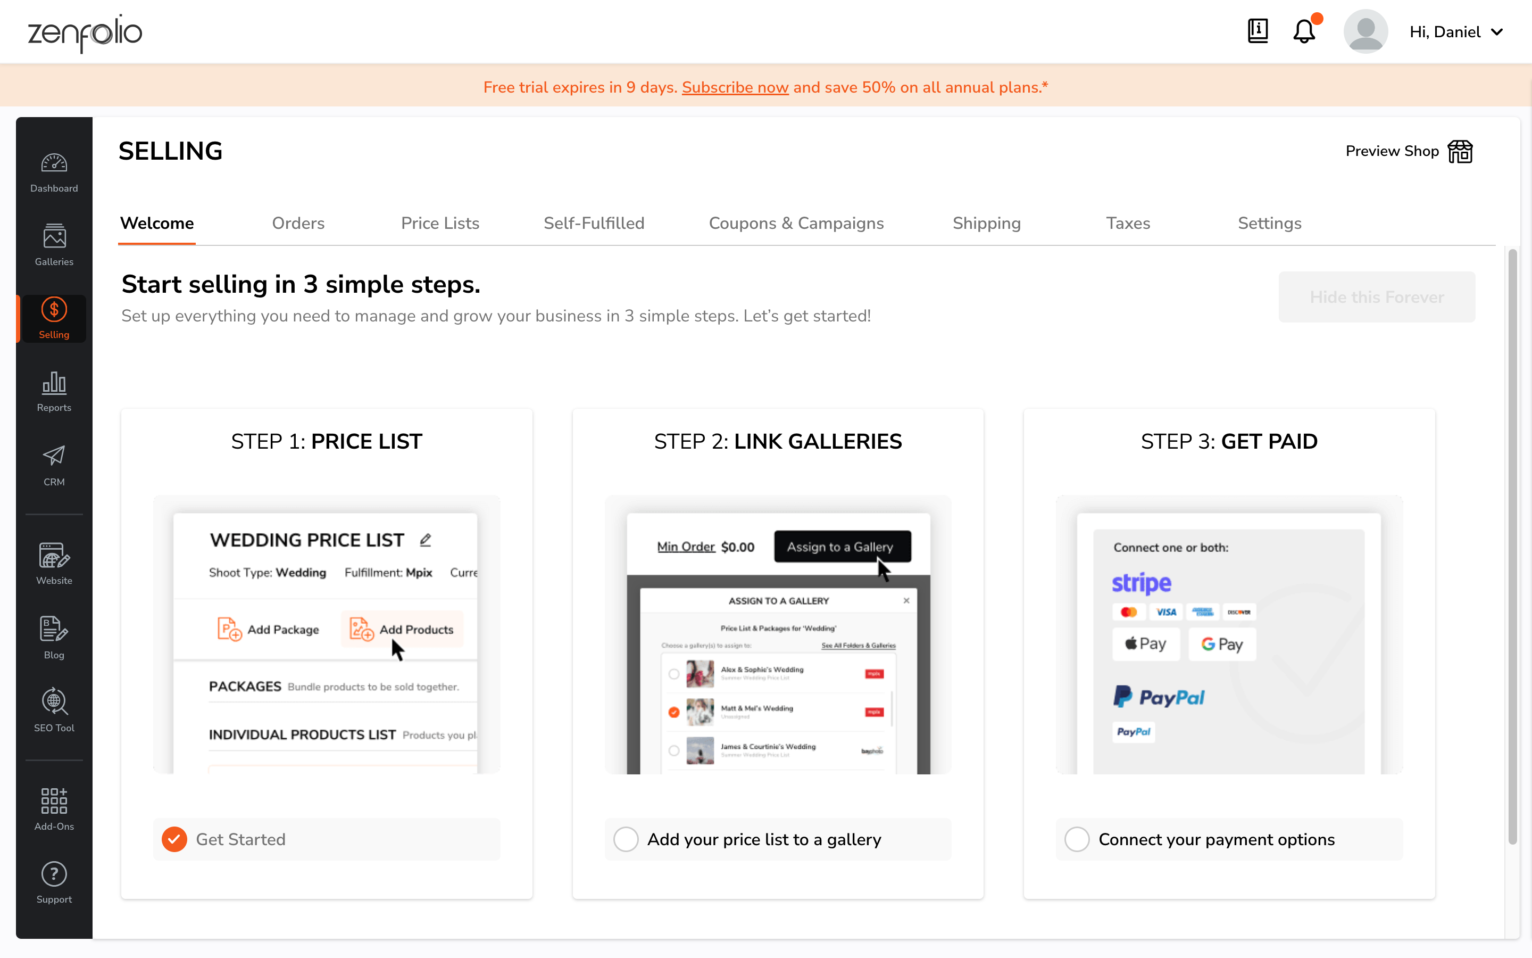
Task: Open the notifications bell
Action: coord(1303,31)
